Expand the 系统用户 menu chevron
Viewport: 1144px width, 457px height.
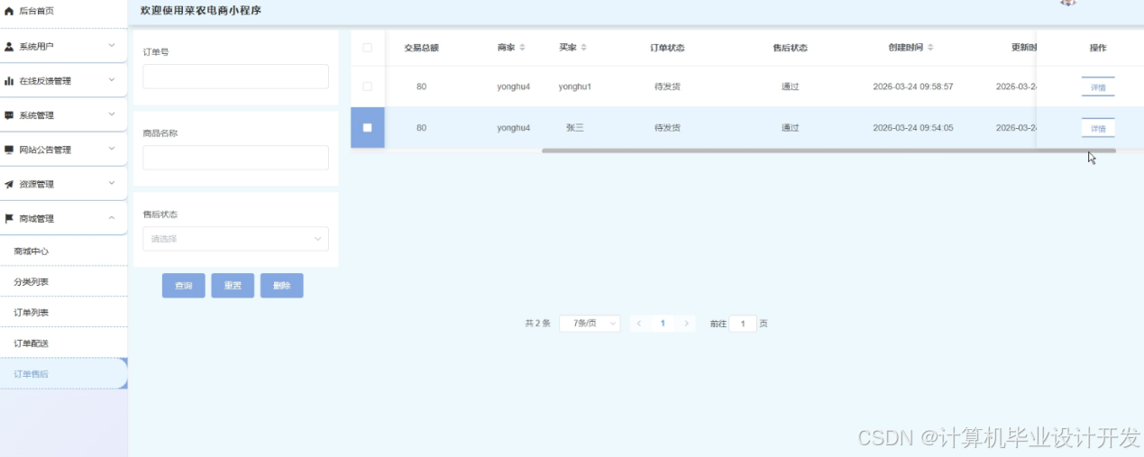(x=112, y=45)
